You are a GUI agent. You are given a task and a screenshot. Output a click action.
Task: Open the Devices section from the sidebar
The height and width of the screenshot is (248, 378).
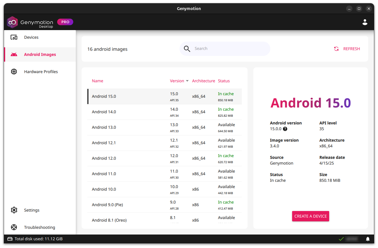pyautogui.click(x=31, y=37)
